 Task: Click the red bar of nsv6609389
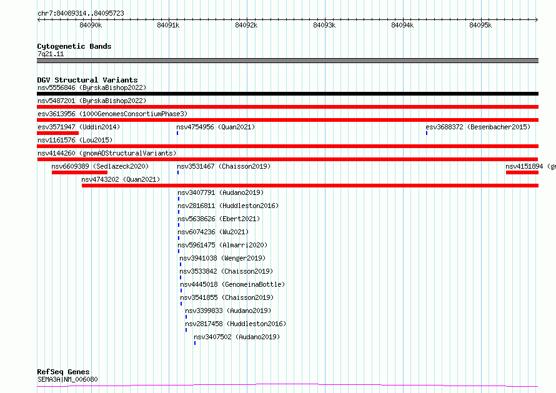(79, 172)
